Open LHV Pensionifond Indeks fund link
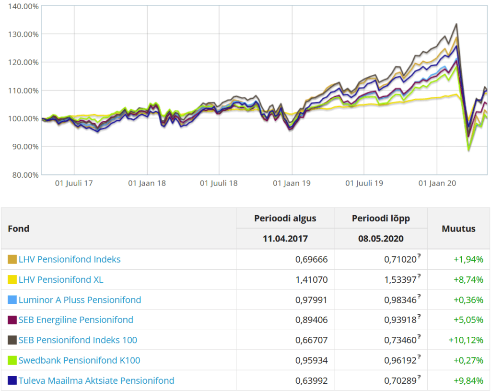Image resolution: width=491 pixels, height=391 pixels. (69, 259)
